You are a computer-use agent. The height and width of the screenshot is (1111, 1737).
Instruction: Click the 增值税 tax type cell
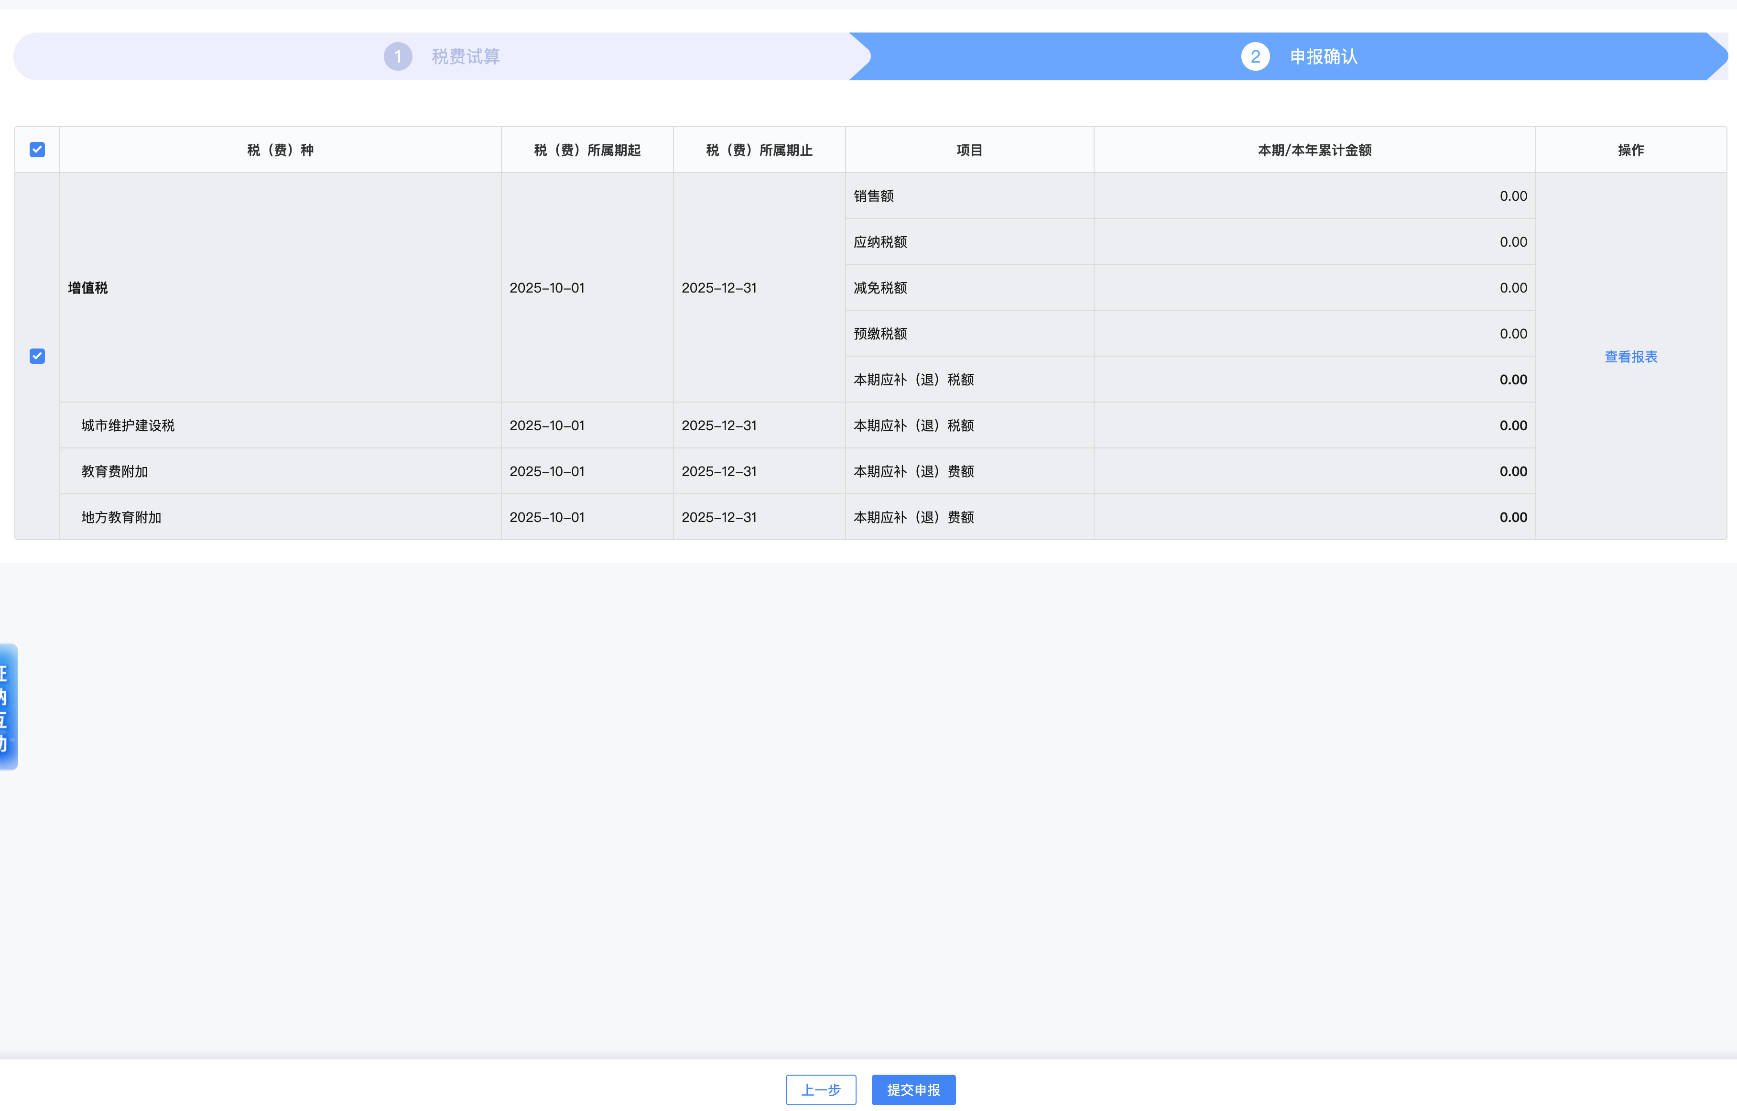(x=88, y=288)
